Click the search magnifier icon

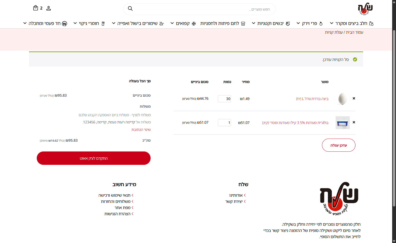pyautogui.click(x=130, y=9)
